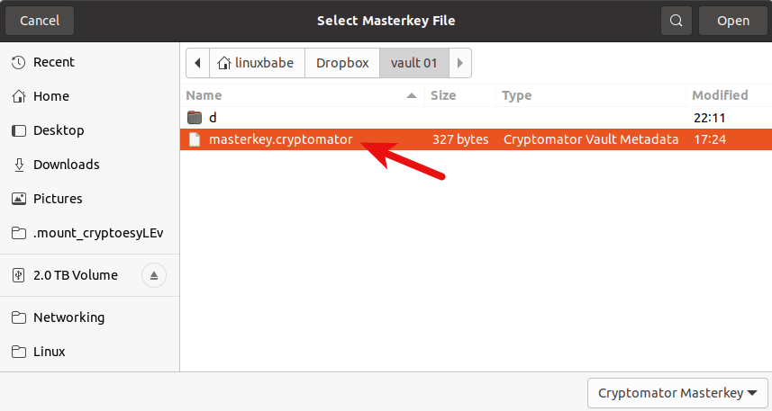
Task: Click the search magnifier icon
Action: pyautogui.click(x=676, y=21)
